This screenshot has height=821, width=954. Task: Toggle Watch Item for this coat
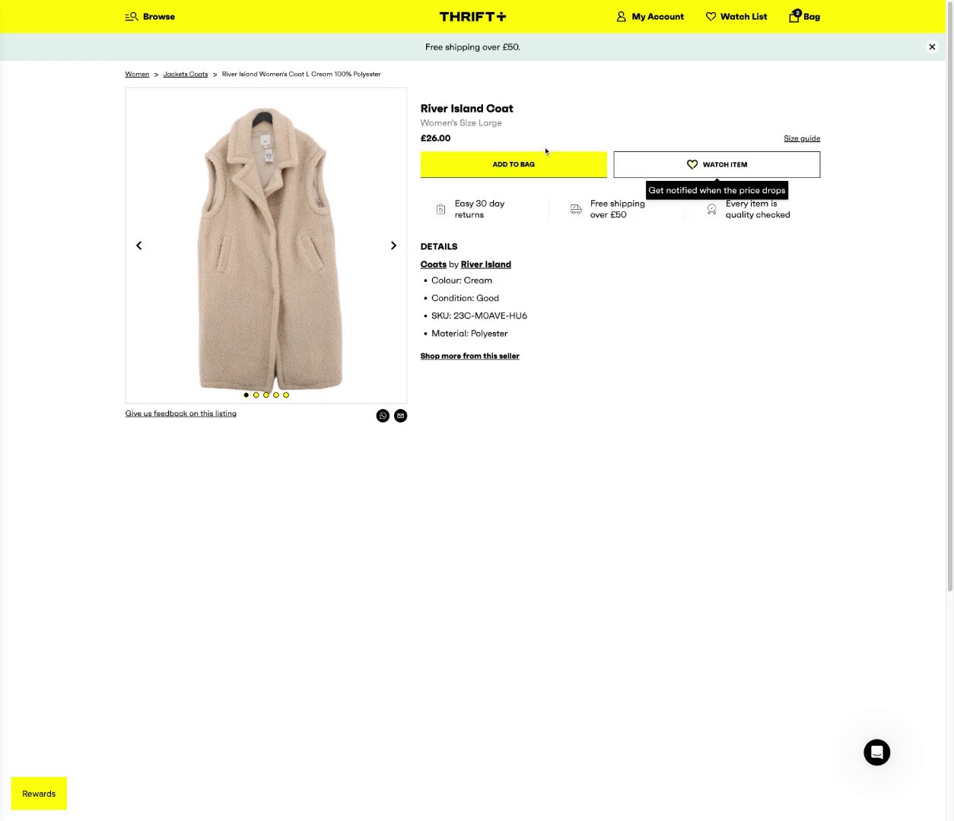[717, 165]
